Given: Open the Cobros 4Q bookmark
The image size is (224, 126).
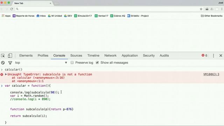Looking at the screenshot, I should click(118, 16).
